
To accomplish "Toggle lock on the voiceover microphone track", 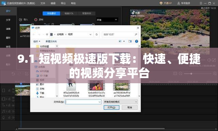I will coord(9,118).
